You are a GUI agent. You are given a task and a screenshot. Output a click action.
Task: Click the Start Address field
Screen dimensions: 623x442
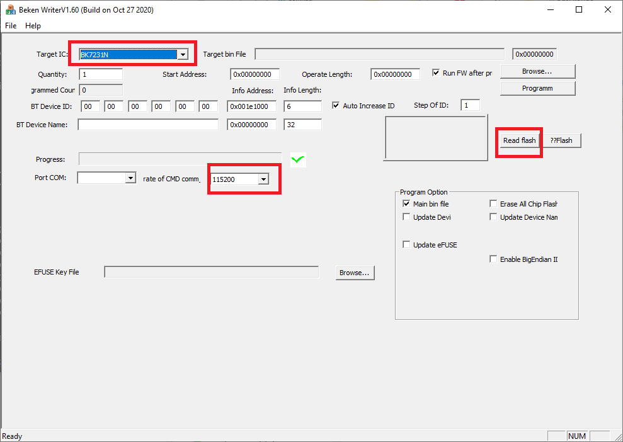coord(254,74)
